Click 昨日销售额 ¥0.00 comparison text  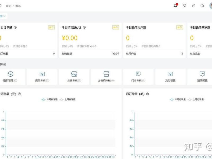coord(87,46)
